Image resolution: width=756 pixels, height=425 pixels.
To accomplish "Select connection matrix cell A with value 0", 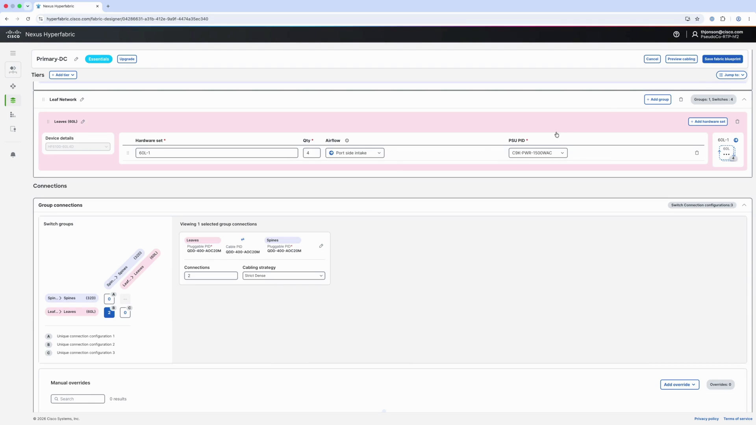I will pyautogui.click(x=109, y=299).
